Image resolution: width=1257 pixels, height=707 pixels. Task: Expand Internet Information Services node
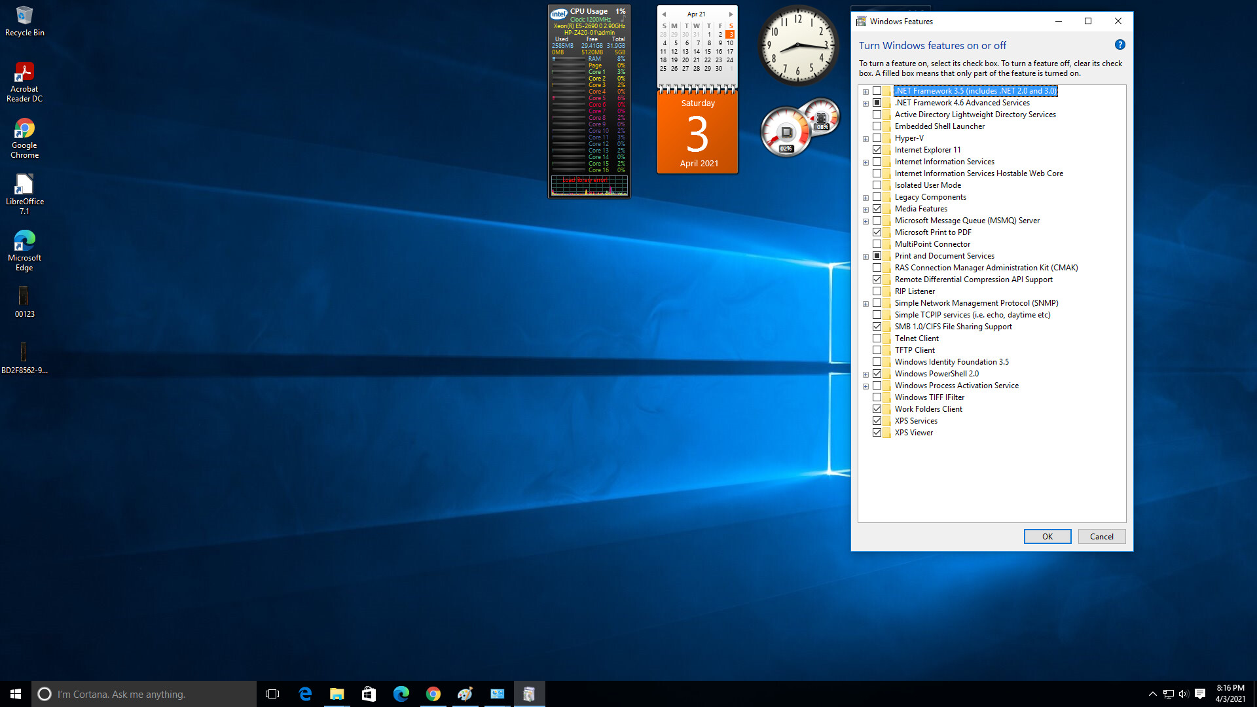[865, 162]
